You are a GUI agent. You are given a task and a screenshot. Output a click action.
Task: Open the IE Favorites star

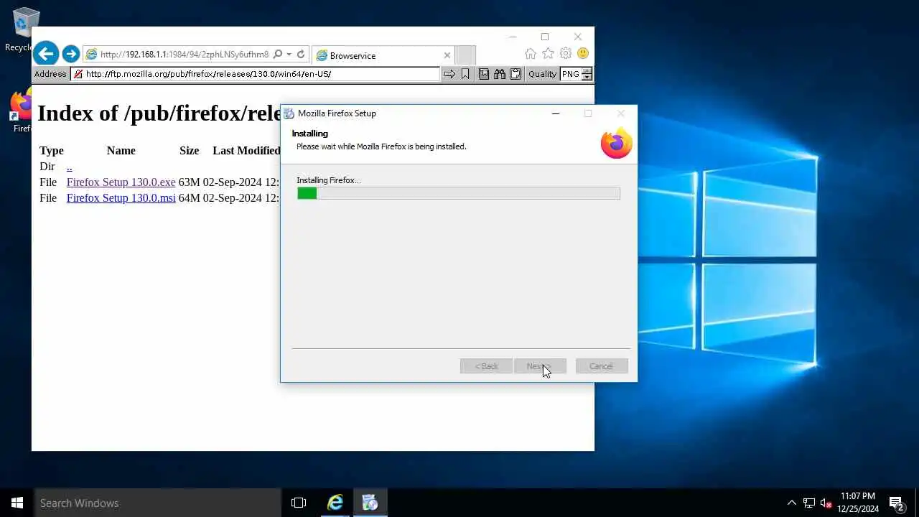(x=548, y=54)
